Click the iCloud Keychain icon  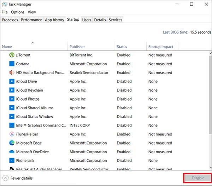point(12,90)
